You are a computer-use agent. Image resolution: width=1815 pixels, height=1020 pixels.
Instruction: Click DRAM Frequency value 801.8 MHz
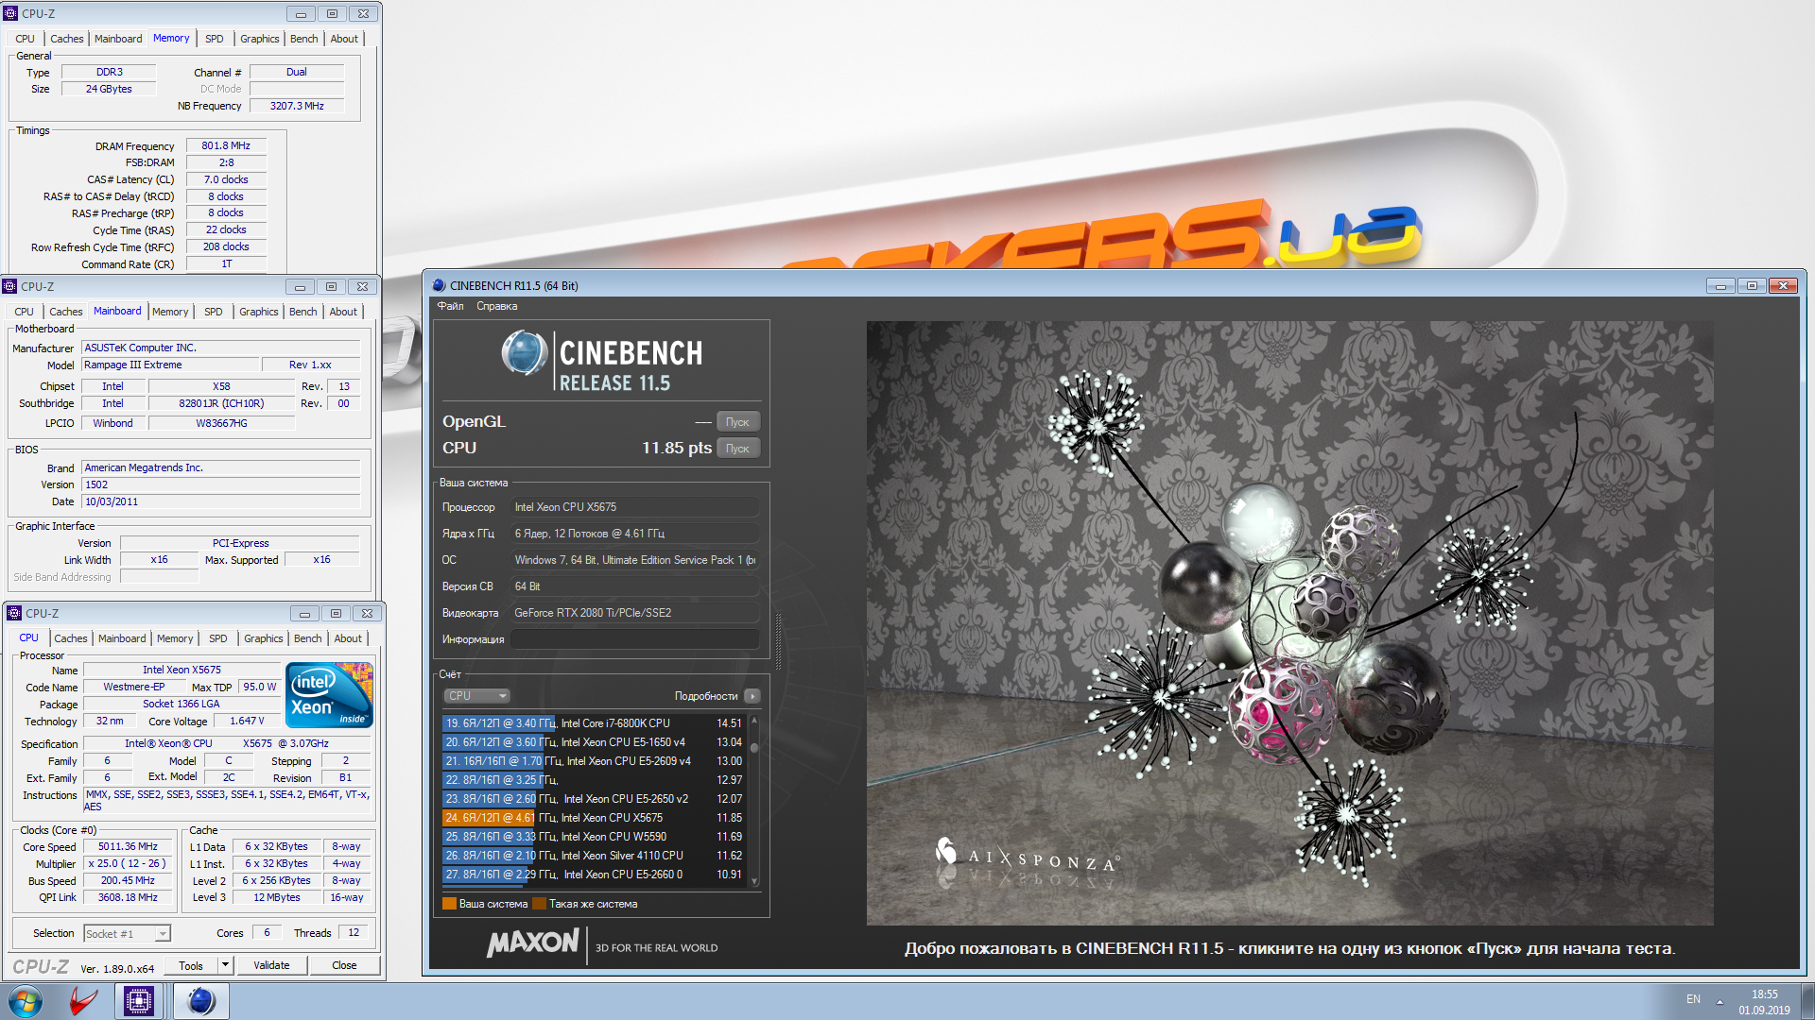tap(226, 145)
